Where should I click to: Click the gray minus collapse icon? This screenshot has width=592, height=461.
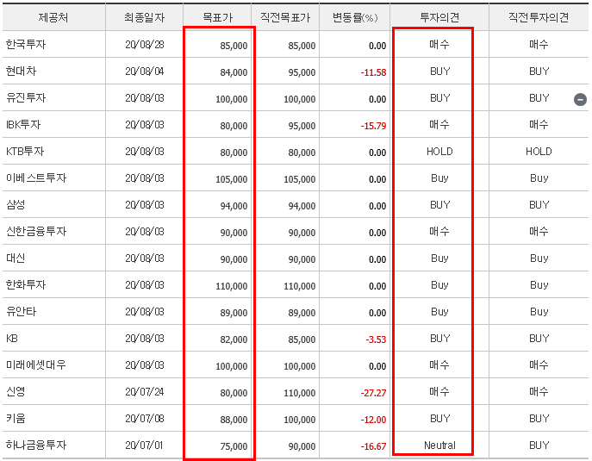(x=580, y=99)
